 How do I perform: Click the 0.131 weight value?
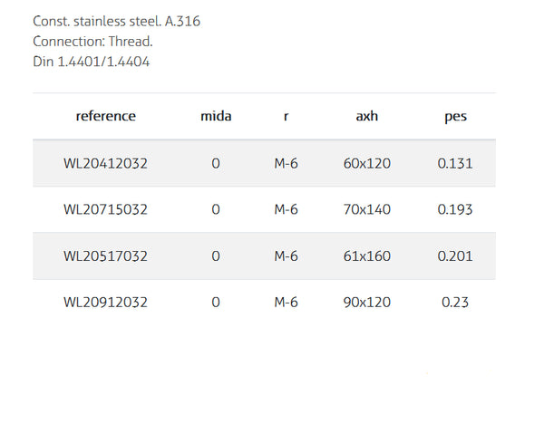pos(455,164)
